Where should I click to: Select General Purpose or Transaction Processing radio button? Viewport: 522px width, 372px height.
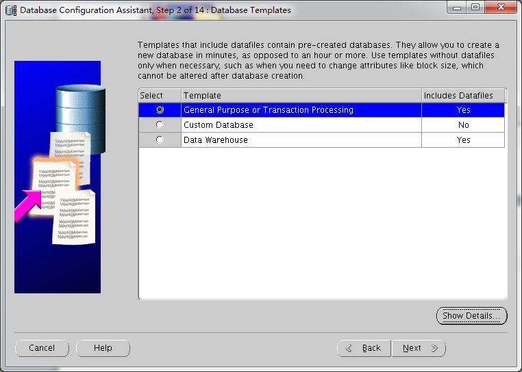point(160,109)
